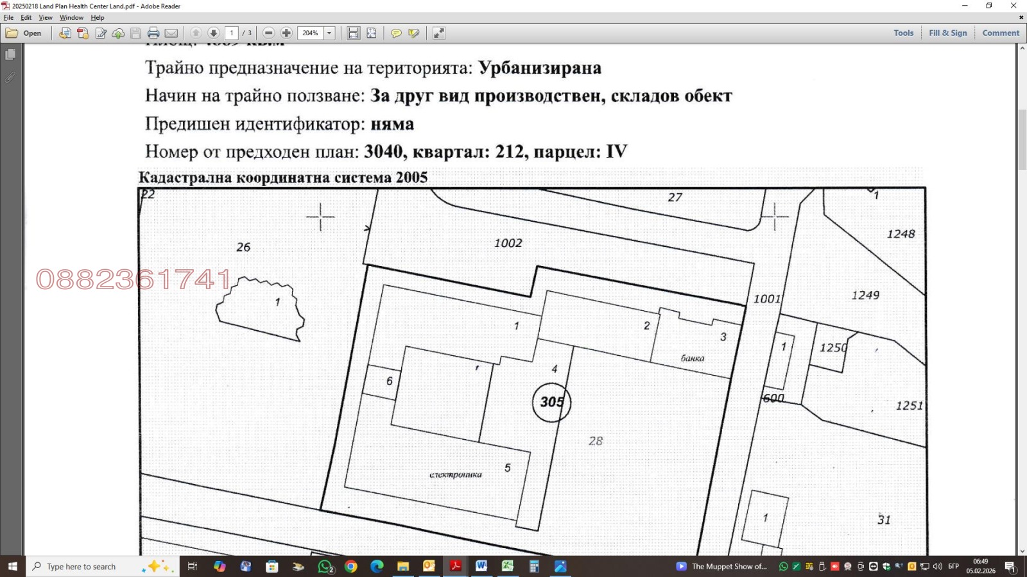Click the 204% zoom value box

pyautogui.click(x=311, y=33)
